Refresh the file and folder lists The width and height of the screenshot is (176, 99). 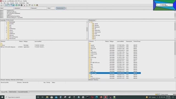(16, 5)
